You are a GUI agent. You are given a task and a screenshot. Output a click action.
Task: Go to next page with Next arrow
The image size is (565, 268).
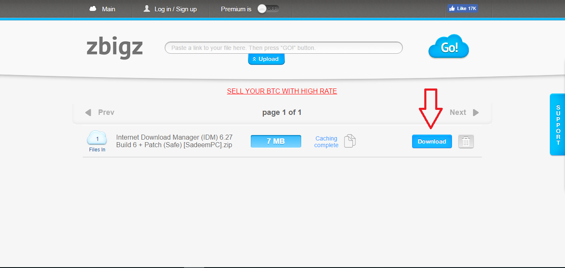[x=476, y=112]
